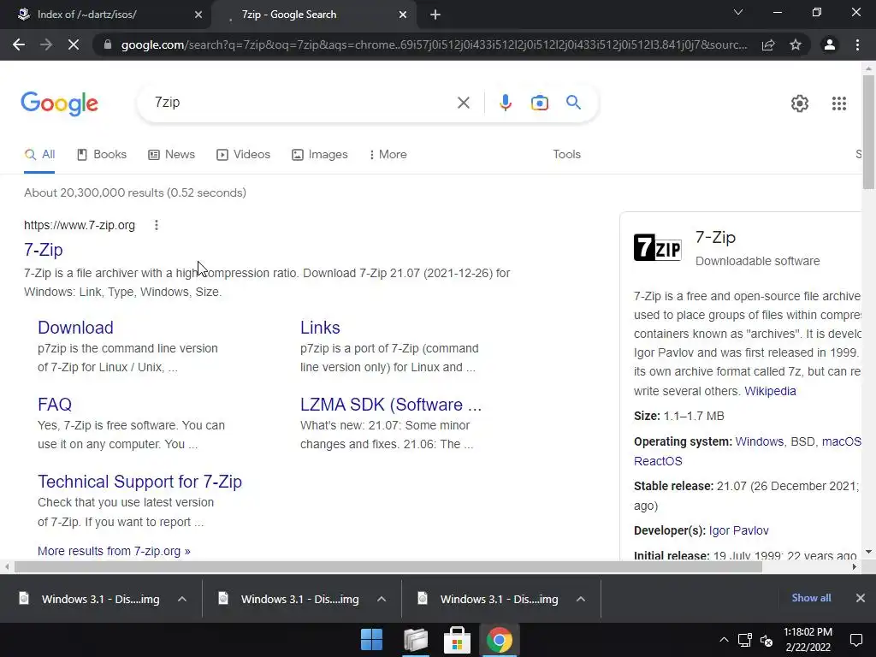Open the Windows operating system link
Viewport: 876px width, 657px height.
pyautogui.click(x=760, y=442)
